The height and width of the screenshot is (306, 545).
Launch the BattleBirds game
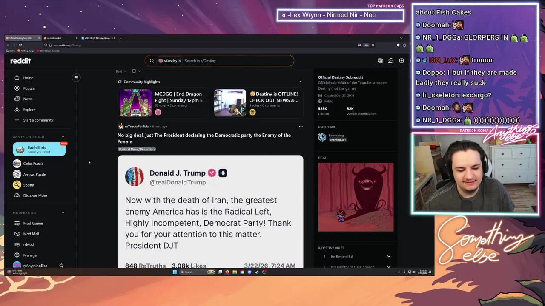[39, 149]
